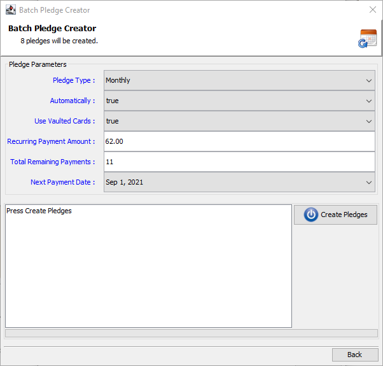Click the Next Payment Date label
The height and width of the screenshot is (366, 383).
point(62,182)
